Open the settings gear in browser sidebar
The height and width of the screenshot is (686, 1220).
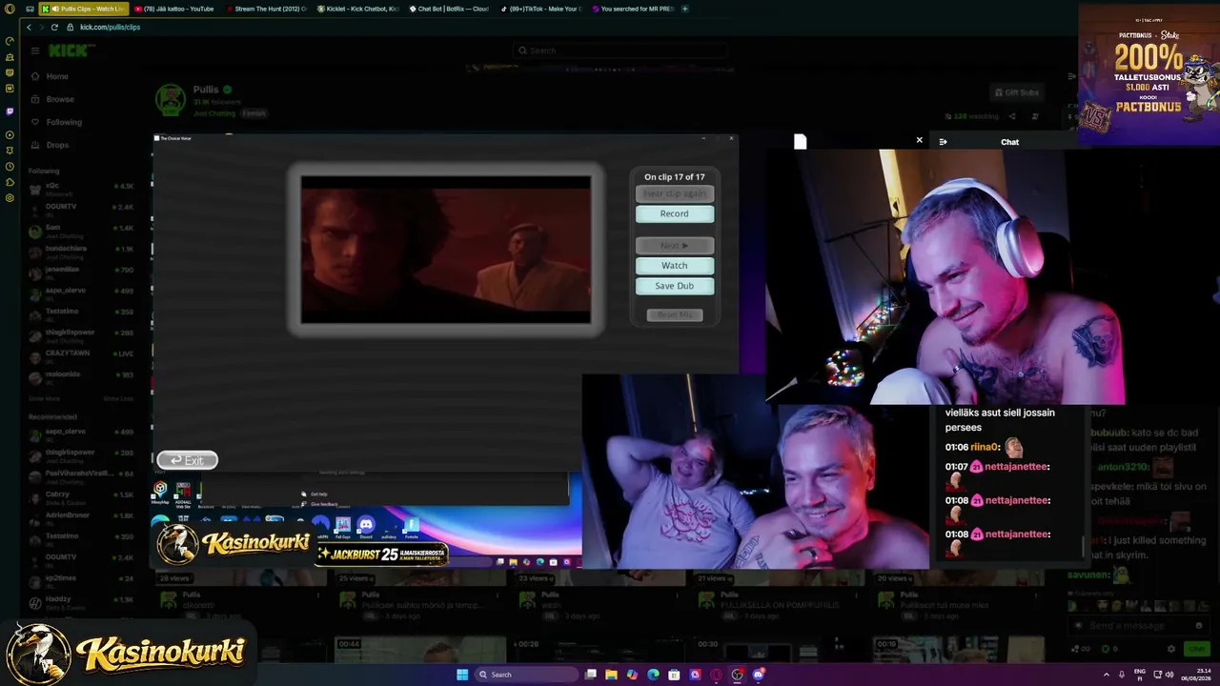click(10, 198)
